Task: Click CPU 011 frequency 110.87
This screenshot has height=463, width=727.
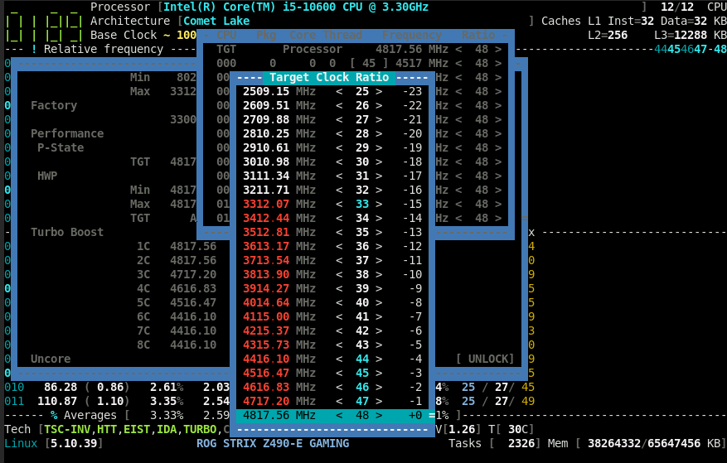Action: click(x=57, y=401)
